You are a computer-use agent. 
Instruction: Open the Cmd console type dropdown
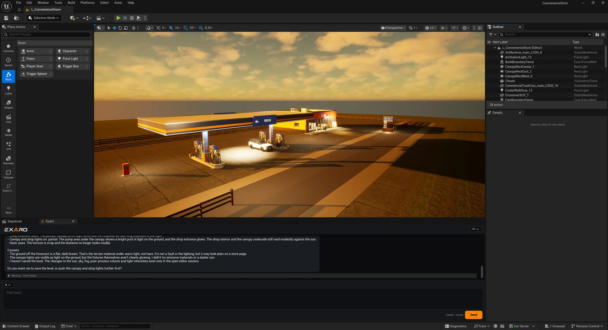pos(69,326)
